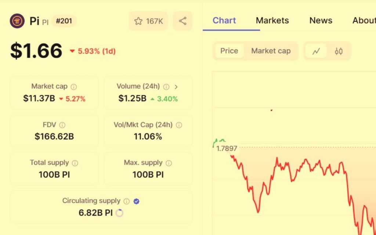
Task: Click the Volume (24h) info icon
Action: (166, 87)
